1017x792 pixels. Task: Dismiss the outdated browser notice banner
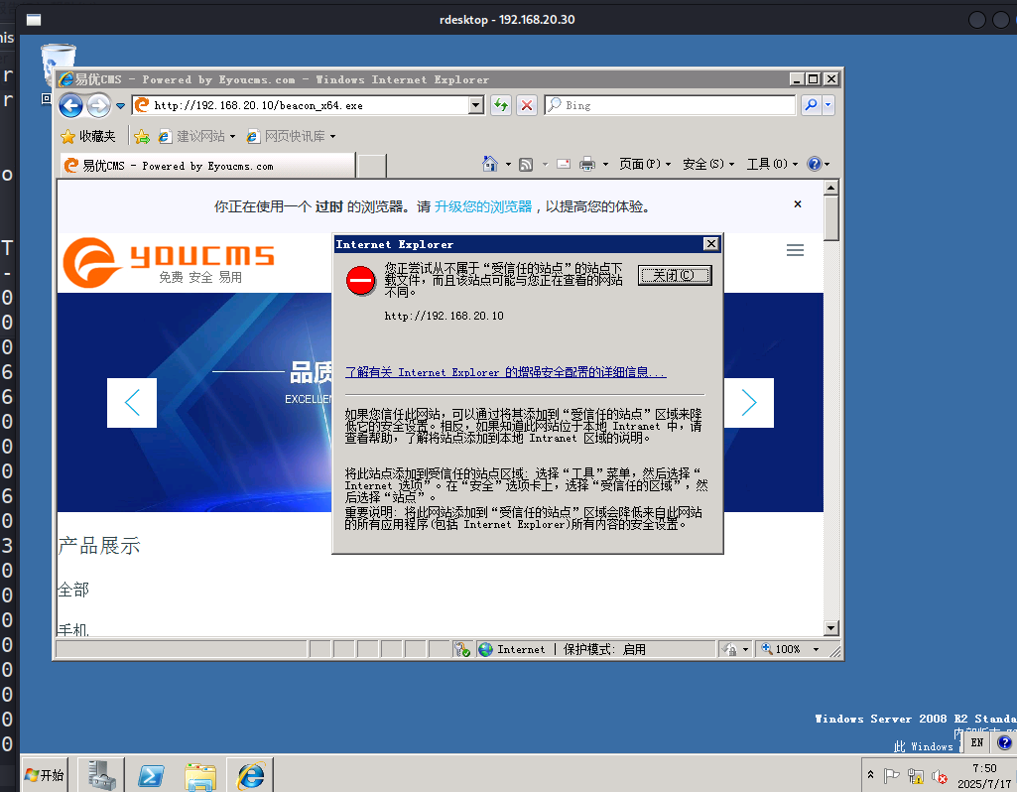pyautogui.click(x=798, y=204)
